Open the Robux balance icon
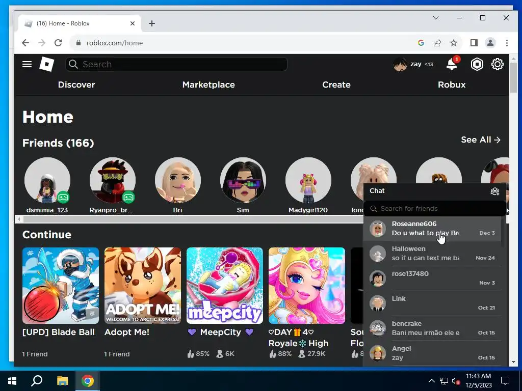This screenshot has width=522, height=391. point(477,64)
